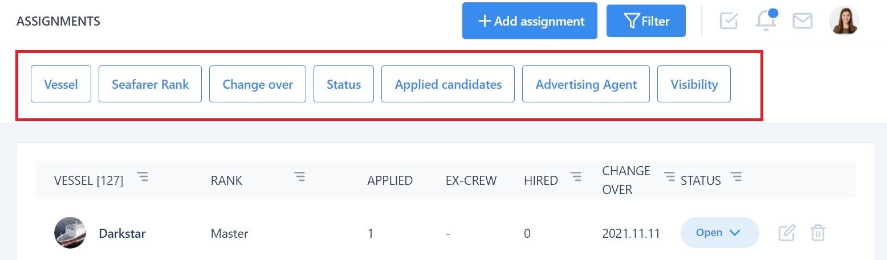Edit the Darkstar assignment
This screenshot has width=887, height=260.
[x=787, y=233]
